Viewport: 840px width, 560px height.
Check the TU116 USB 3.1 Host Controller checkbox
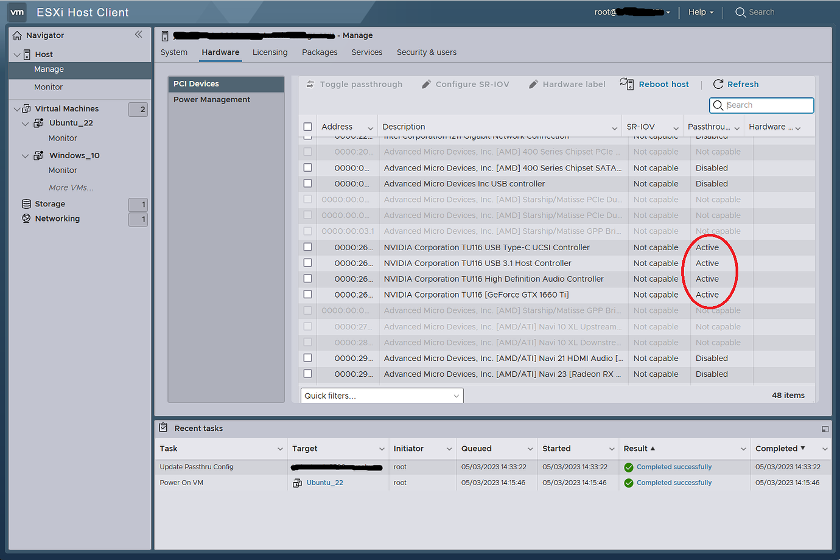pos(308,263)
